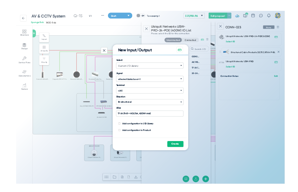Delete connection CONN-023 with trash icon
Screen dimensions: 298x192
(278, 27)
